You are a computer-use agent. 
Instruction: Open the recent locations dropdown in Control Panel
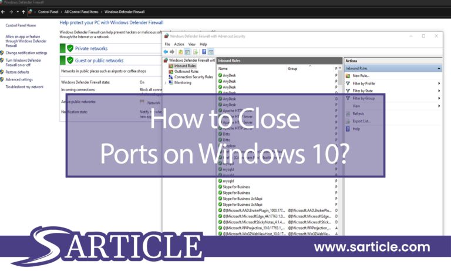point(18,12)
